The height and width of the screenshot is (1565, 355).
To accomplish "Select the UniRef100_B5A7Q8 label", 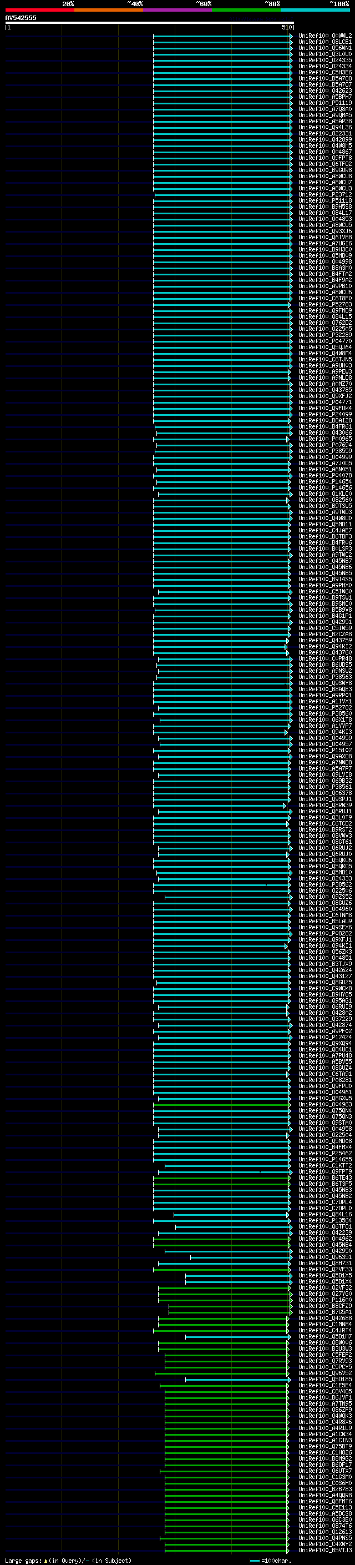I will 324,78.
